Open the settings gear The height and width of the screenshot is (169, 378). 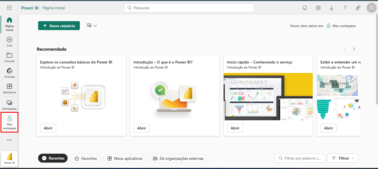point(318,8)
